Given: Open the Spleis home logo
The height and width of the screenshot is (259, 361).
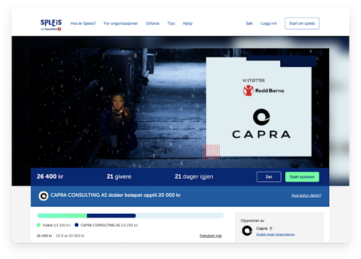Looking at the screenshot, I should [x=51, y=25].
